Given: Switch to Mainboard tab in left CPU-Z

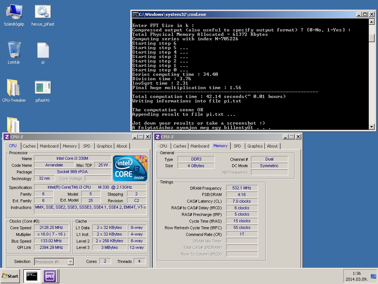Looking at the screenshot, I should (x=49, y=146).
